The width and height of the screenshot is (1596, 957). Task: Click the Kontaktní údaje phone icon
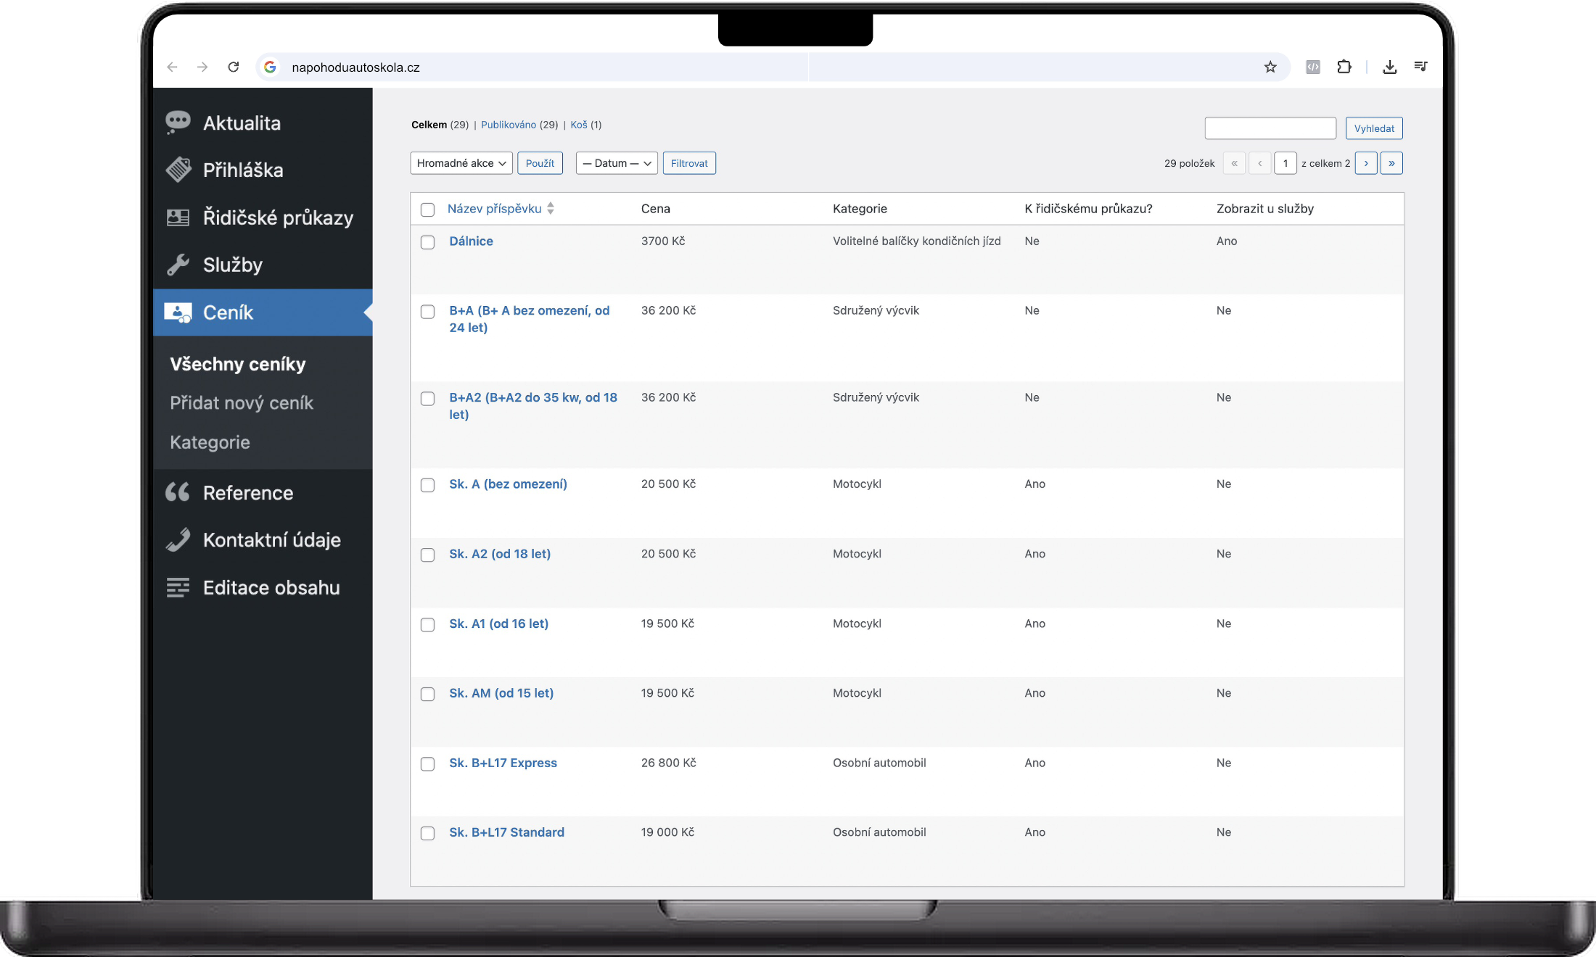178,540
